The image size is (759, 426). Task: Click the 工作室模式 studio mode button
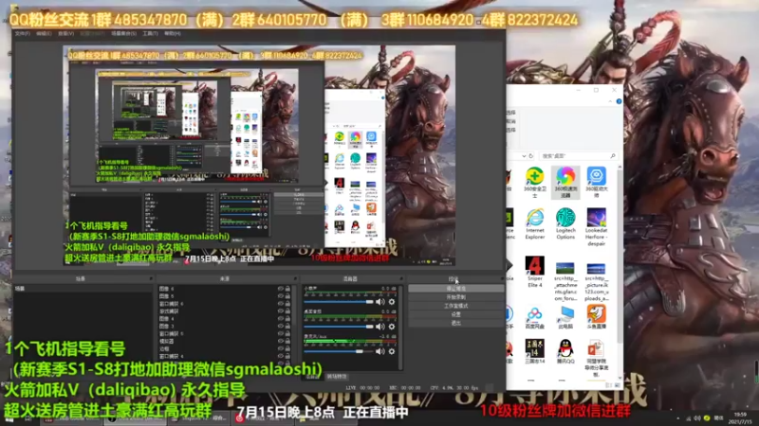point(455,306)
